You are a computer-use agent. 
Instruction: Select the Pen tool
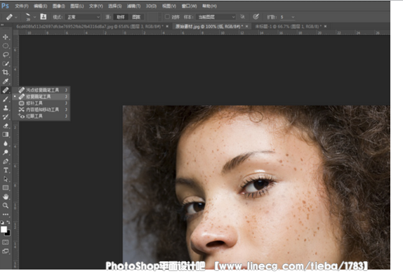click(6, 161)
